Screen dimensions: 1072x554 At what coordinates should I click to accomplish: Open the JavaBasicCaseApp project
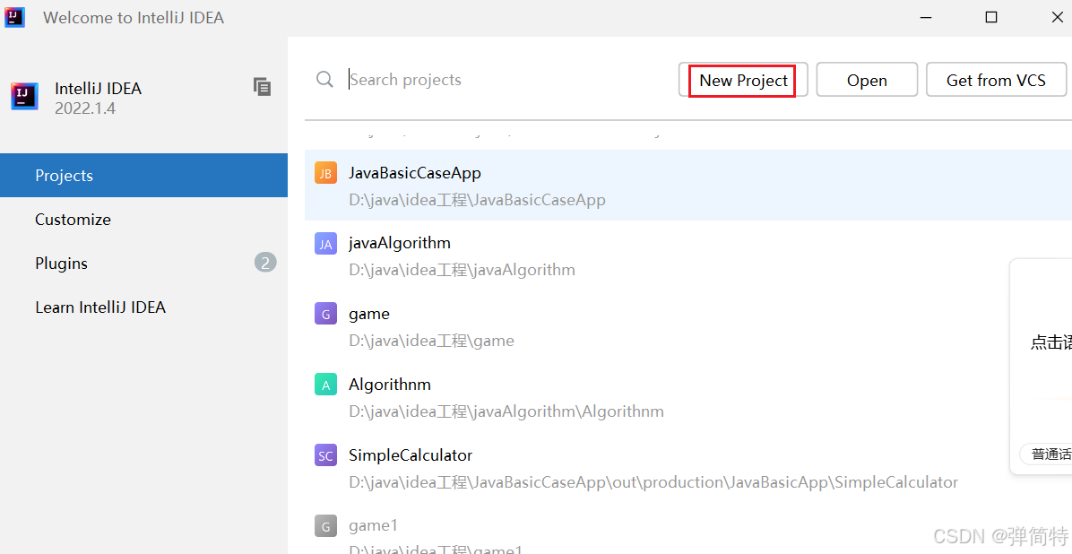point(688,186)
